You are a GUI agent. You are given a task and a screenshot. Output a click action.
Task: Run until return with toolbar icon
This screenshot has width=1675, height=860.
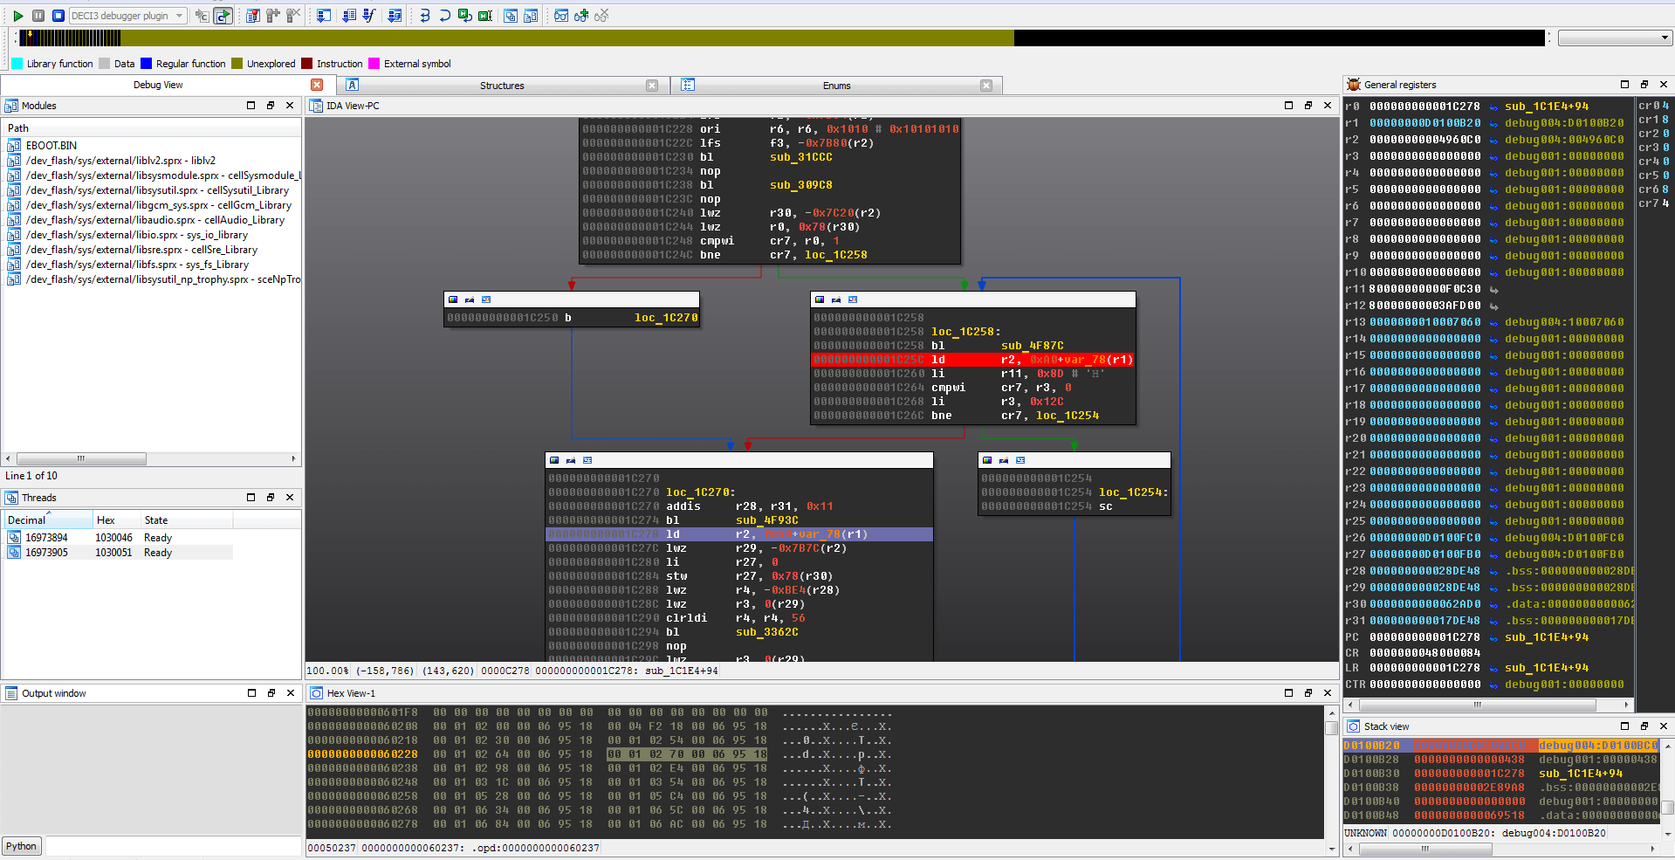[x=465, y=15]
